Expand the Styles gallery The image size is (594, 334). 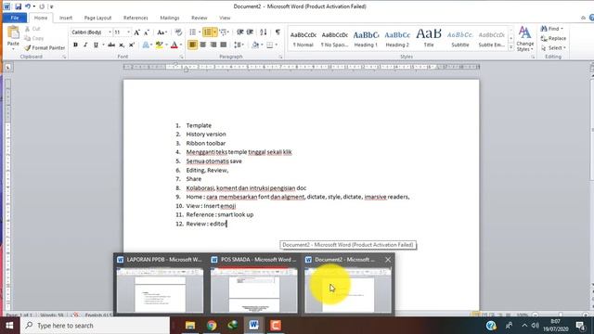pyautogui.click(x=511, y=47)
